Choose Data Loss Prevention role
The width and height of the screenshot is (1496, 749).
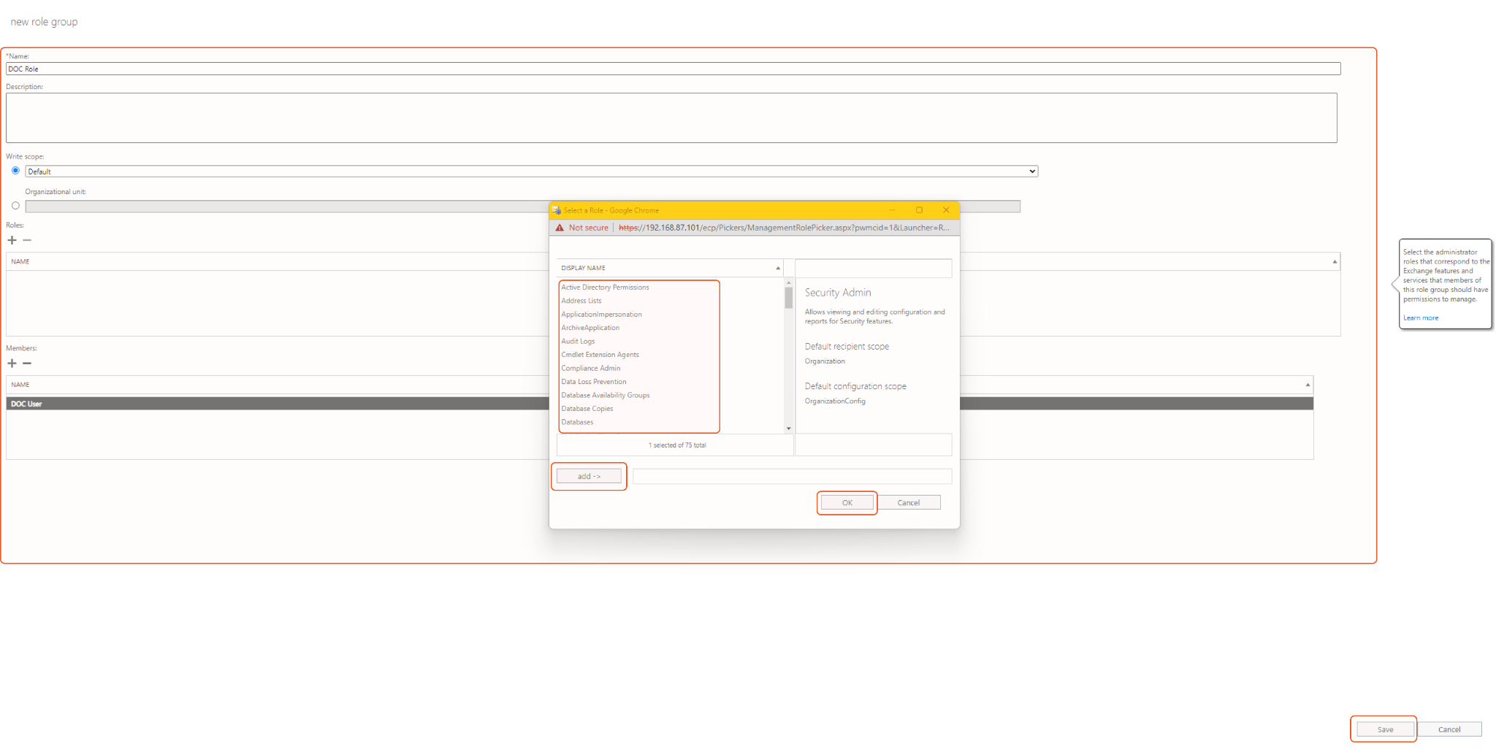[x=594, y=382]
